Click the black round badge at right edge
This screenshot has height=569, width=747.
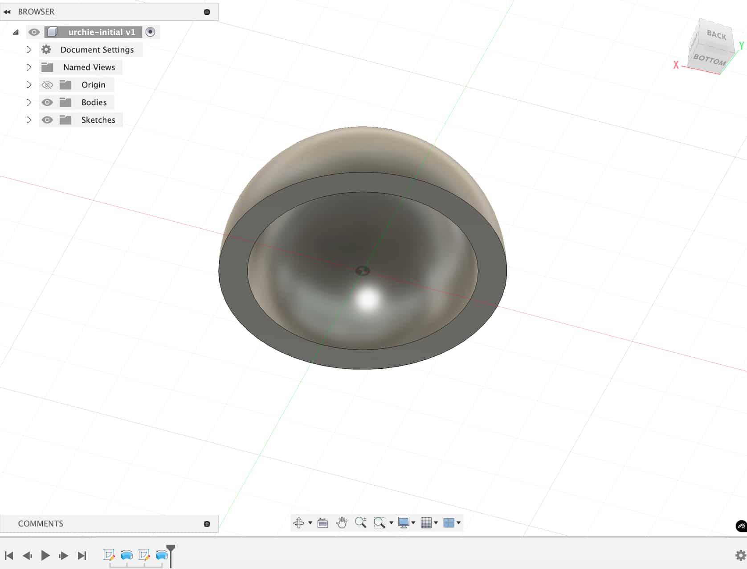[x=741, y=526]
